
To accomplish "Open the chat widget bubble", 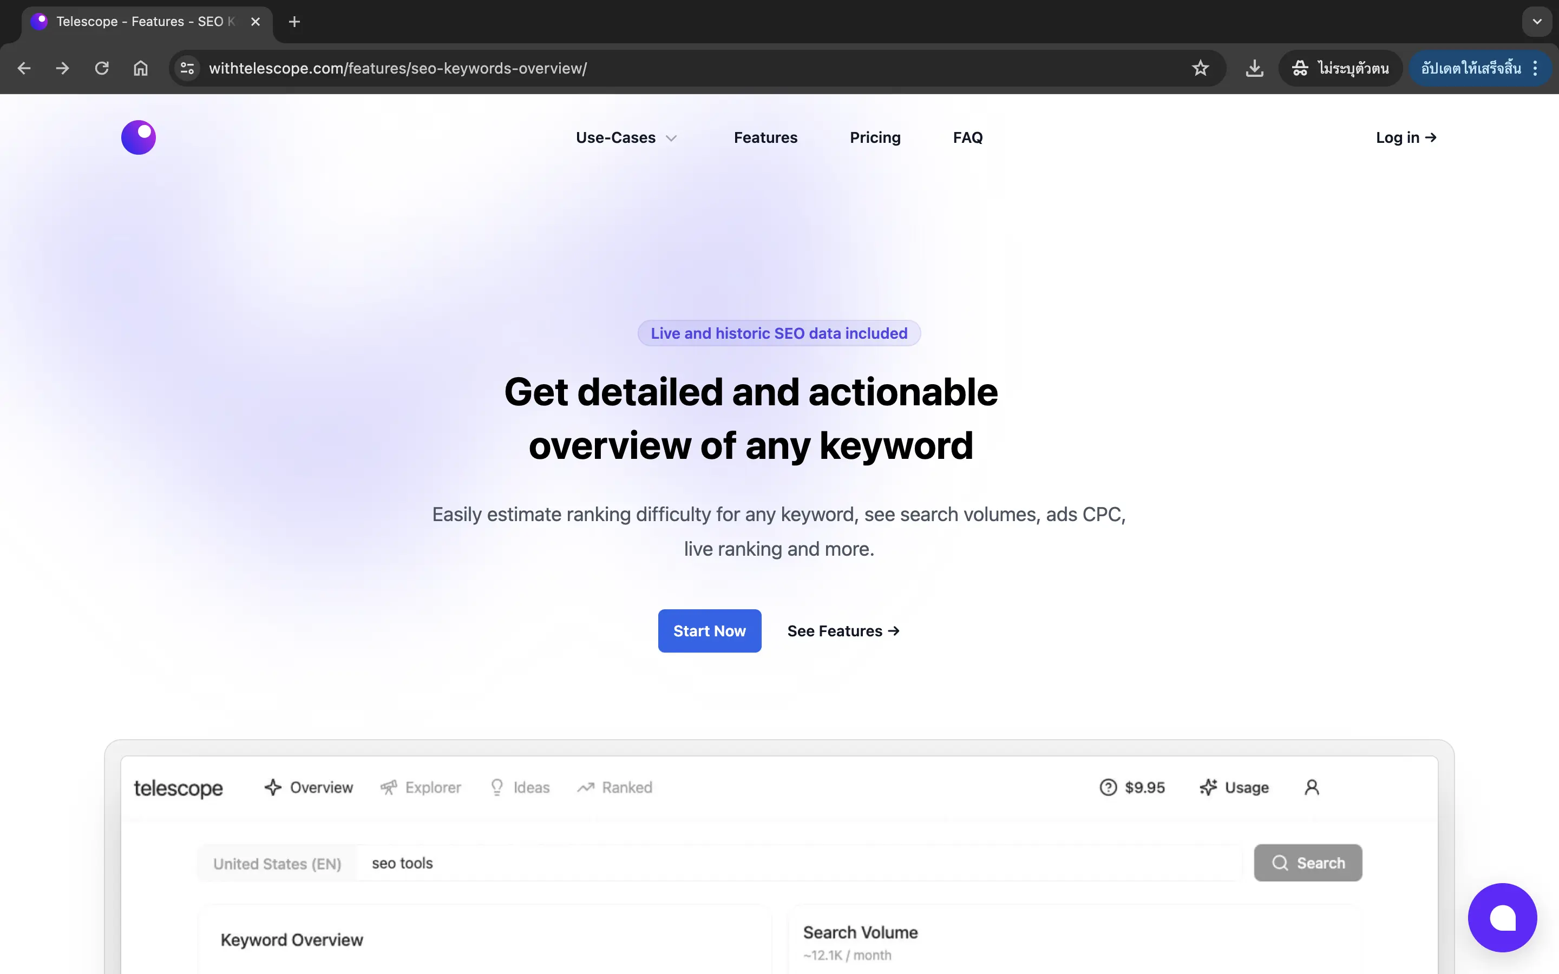I will (x=1502, y=917).
